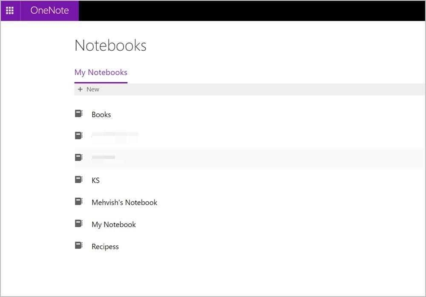
Task: Open Mehvish's Notebook
Action: click(x=124, y=202)
